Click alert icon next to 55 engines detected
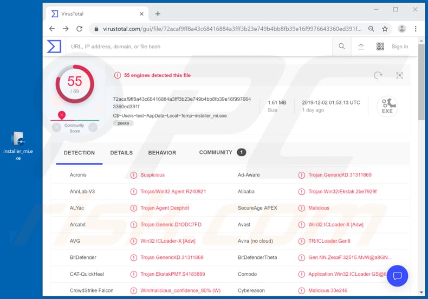The width and height of the screenshot is (428, 299). click(118, 75)
